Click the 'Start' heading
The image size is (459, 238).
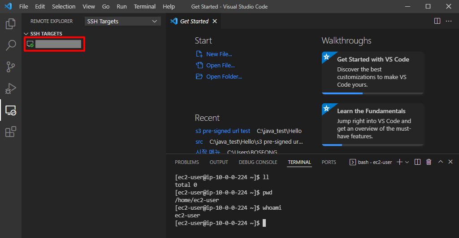(x=204, y=41)
